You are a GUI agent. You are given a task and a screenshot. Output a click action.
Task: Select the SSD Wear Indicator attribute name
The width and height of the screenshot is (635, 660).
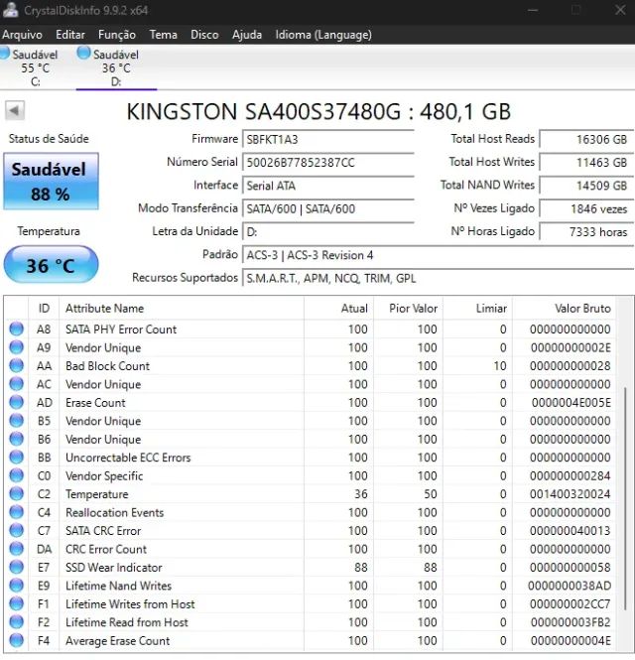tap(114, 568)
